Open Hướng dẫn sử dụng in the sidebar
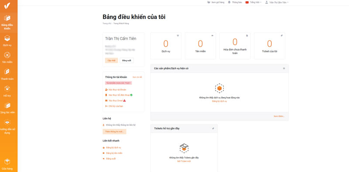This screenshot has height=172, width=349. 7,127
